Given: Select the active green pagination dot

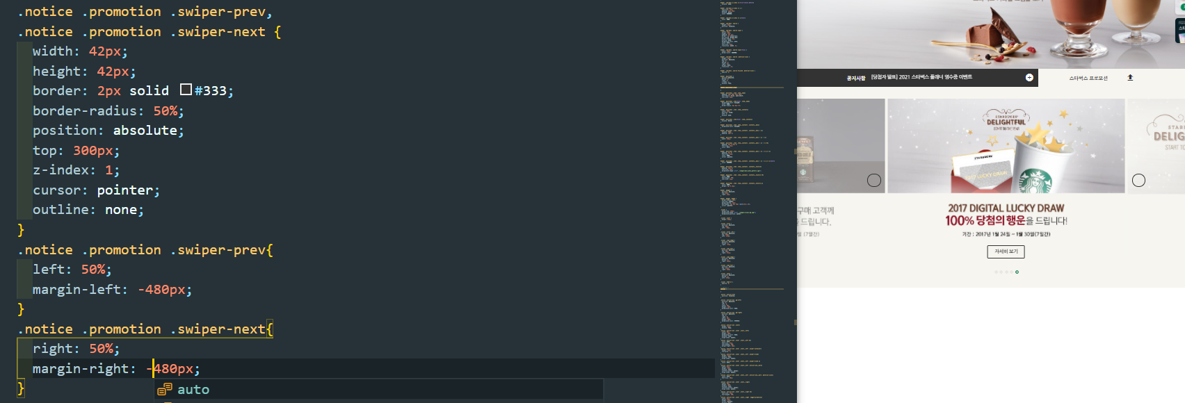Looking at the screenshot, I should click(1017, 272).
